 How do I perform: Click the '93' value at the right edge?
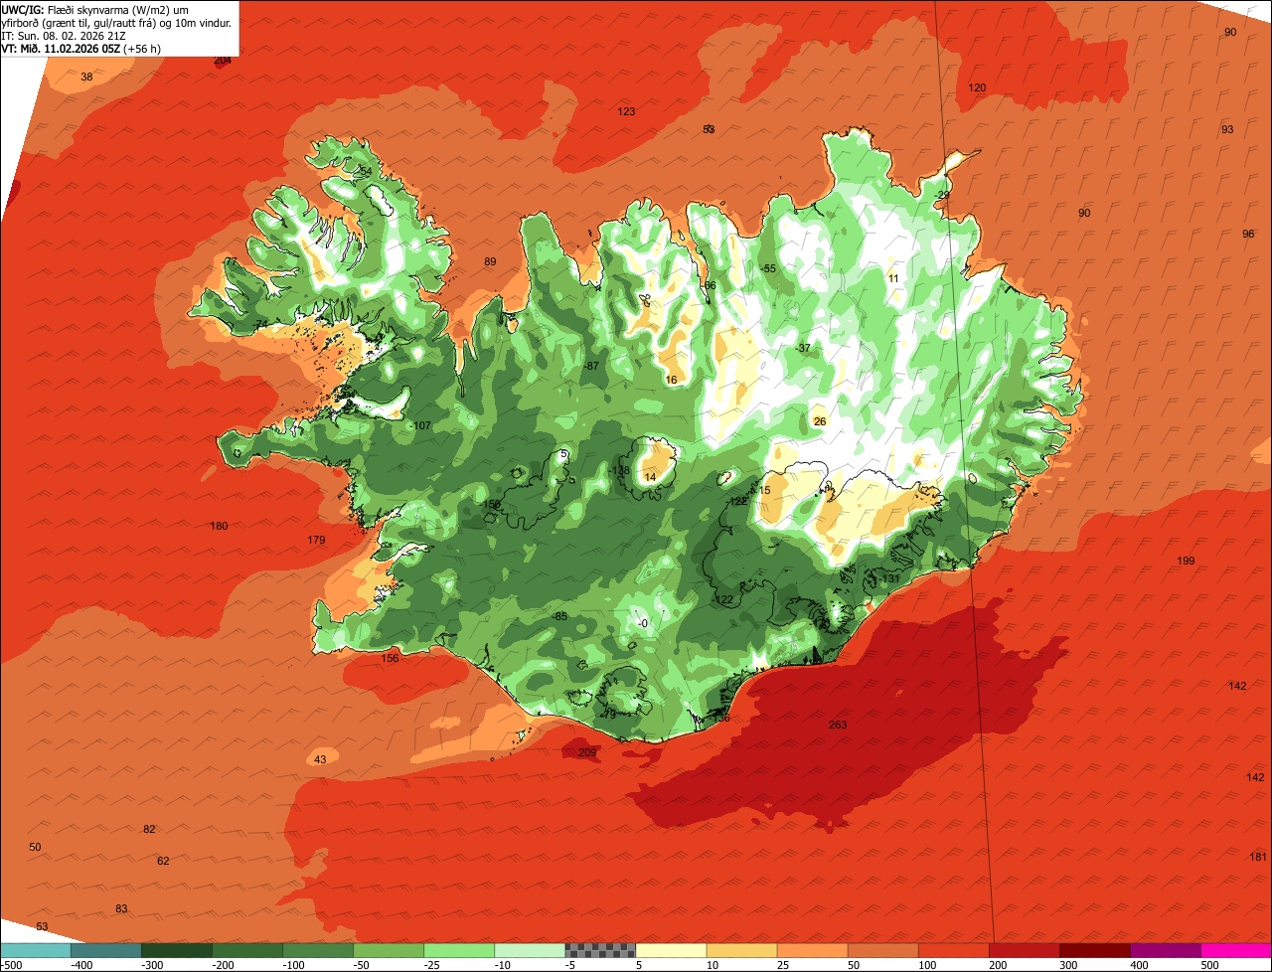click(1227, 129)
